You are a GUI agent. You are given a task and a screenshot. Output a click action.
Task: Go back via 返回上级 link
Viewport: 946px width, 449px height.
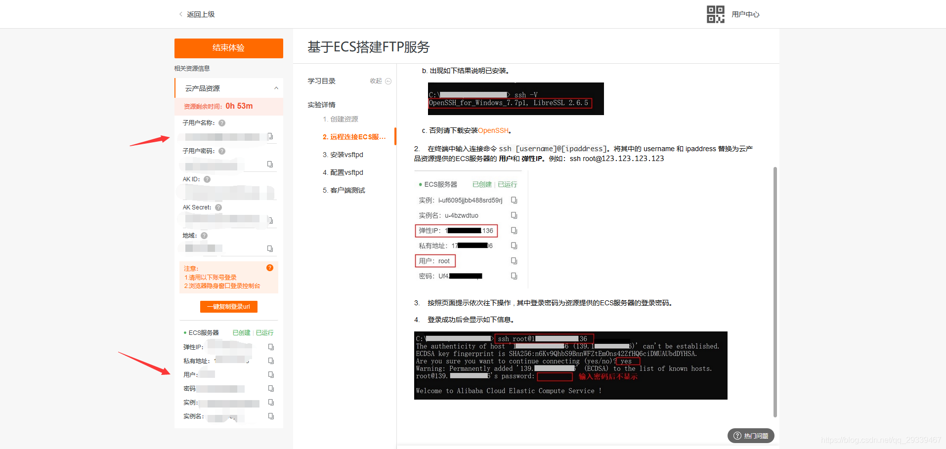coord(197,14)
